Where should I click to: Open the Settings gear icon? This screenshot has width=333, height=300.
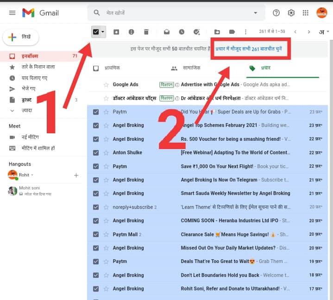(x=291, y=13)
